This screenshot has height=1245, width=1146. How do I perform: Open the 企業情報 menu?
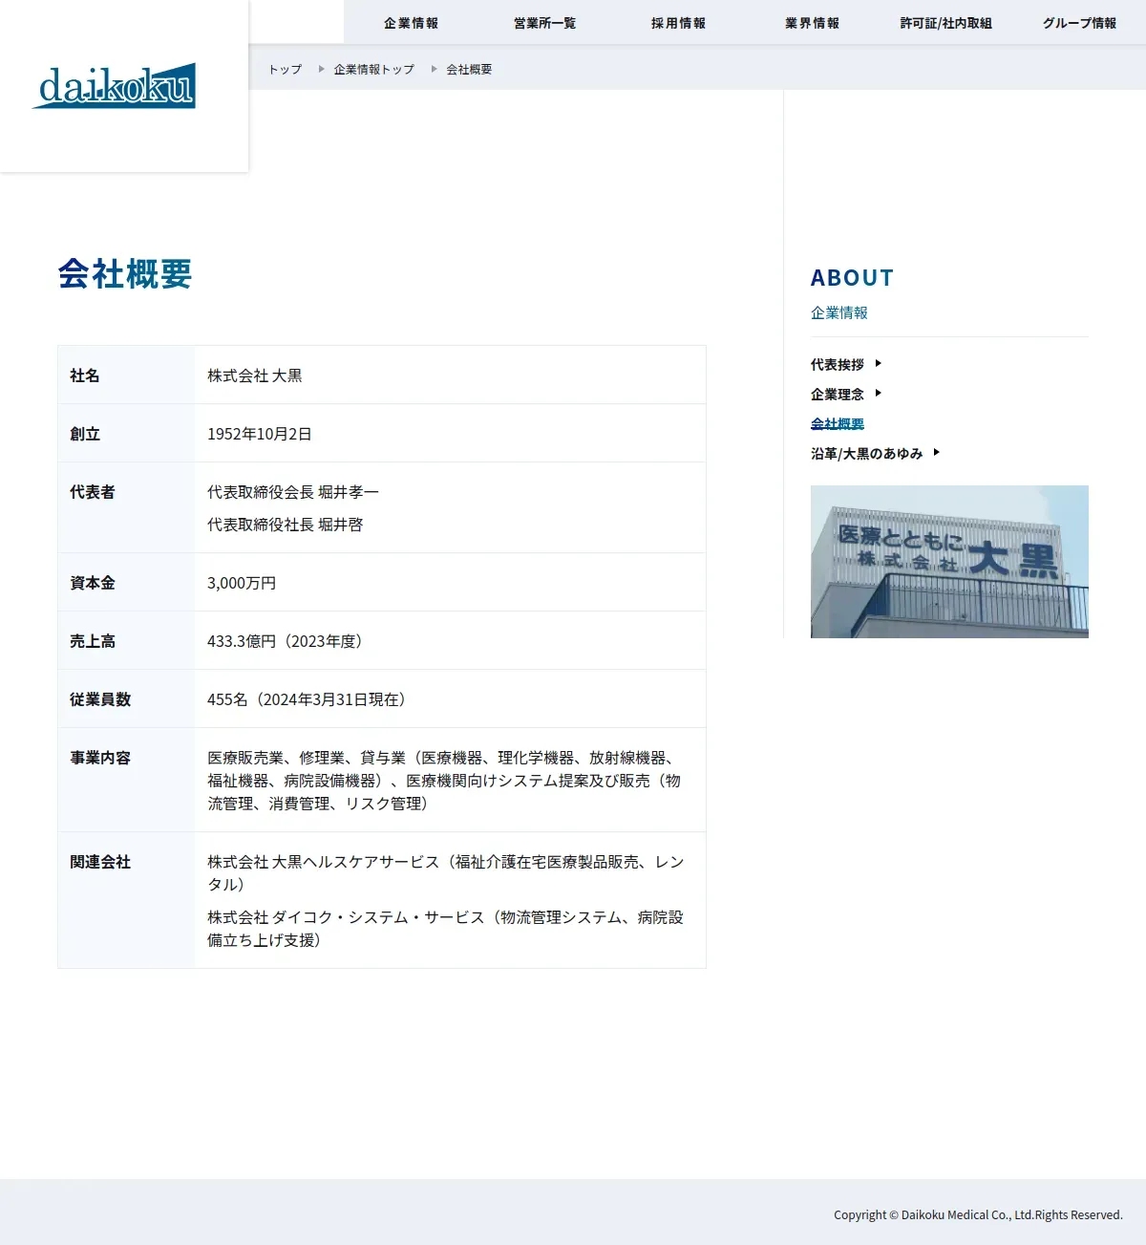point(411,23)
